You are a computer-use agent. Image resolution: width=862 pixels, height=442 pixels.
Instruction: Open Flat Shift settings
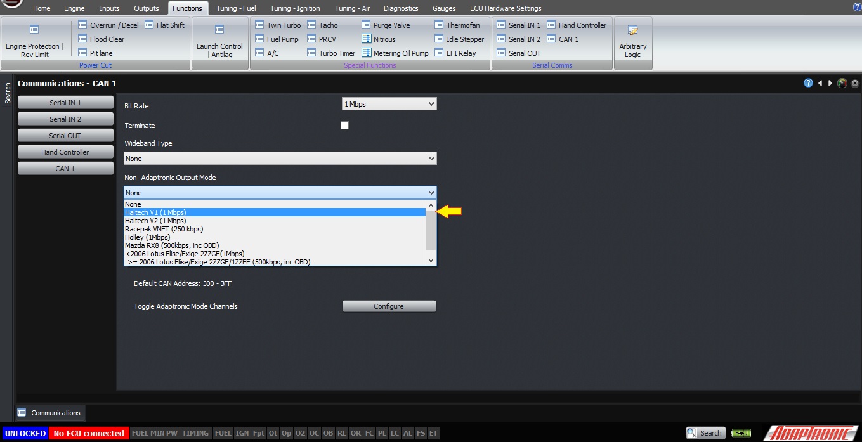tap(164, 25)
